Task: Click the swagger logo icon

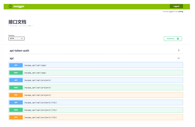Action: 10,6
